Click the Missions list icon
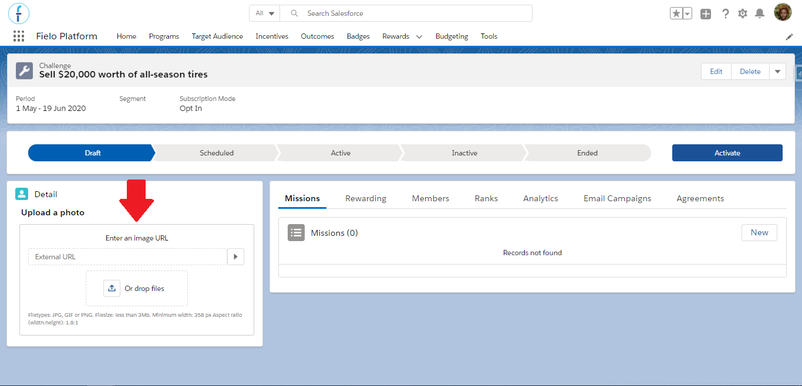Screen dimensions: 802x386 [x=296, y=233]
